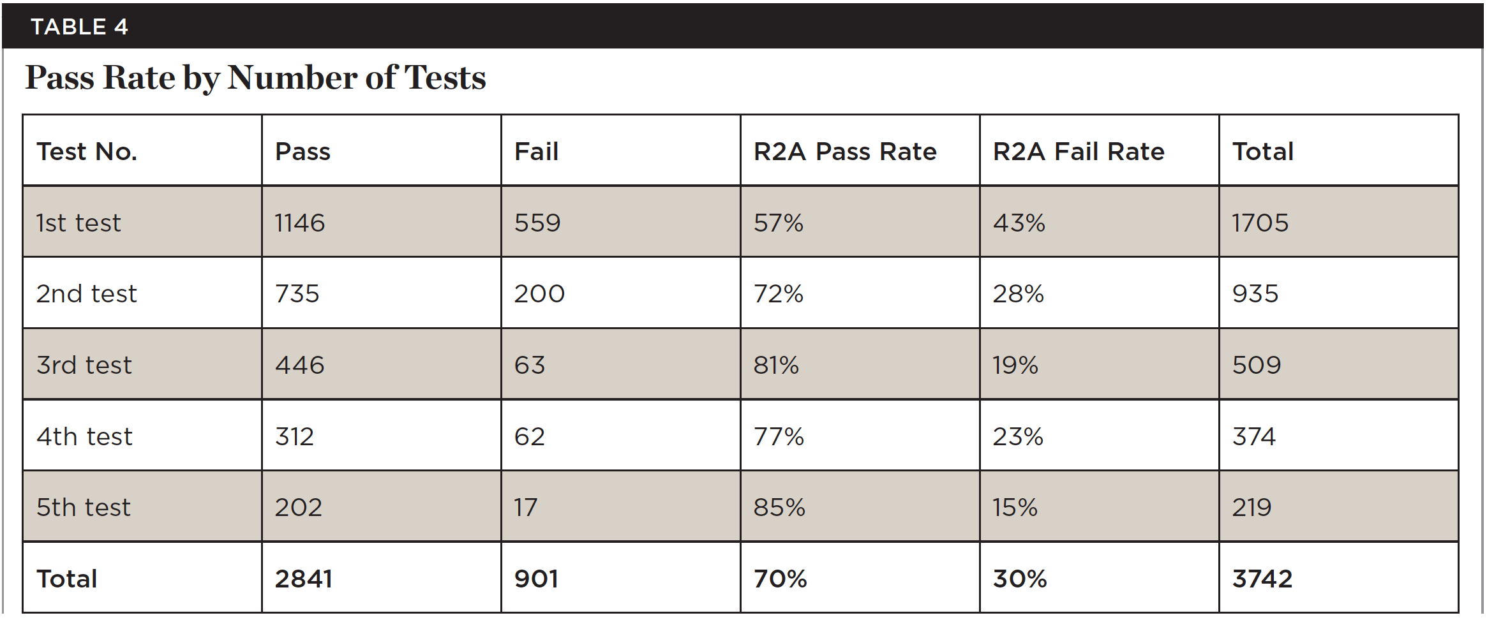Click the "1st test" row label
Screen dimensions: 1487x620
point(78,223)
